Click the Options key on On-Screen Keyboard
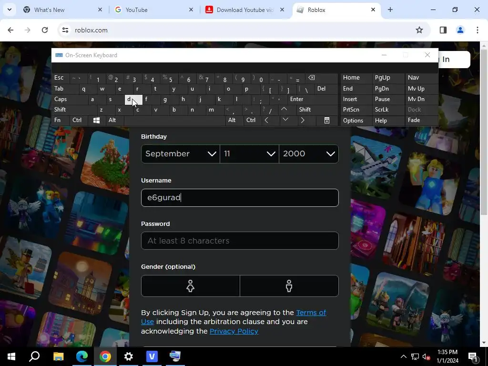The height and width of the screenshot is (366, 488). pos(356,121)
